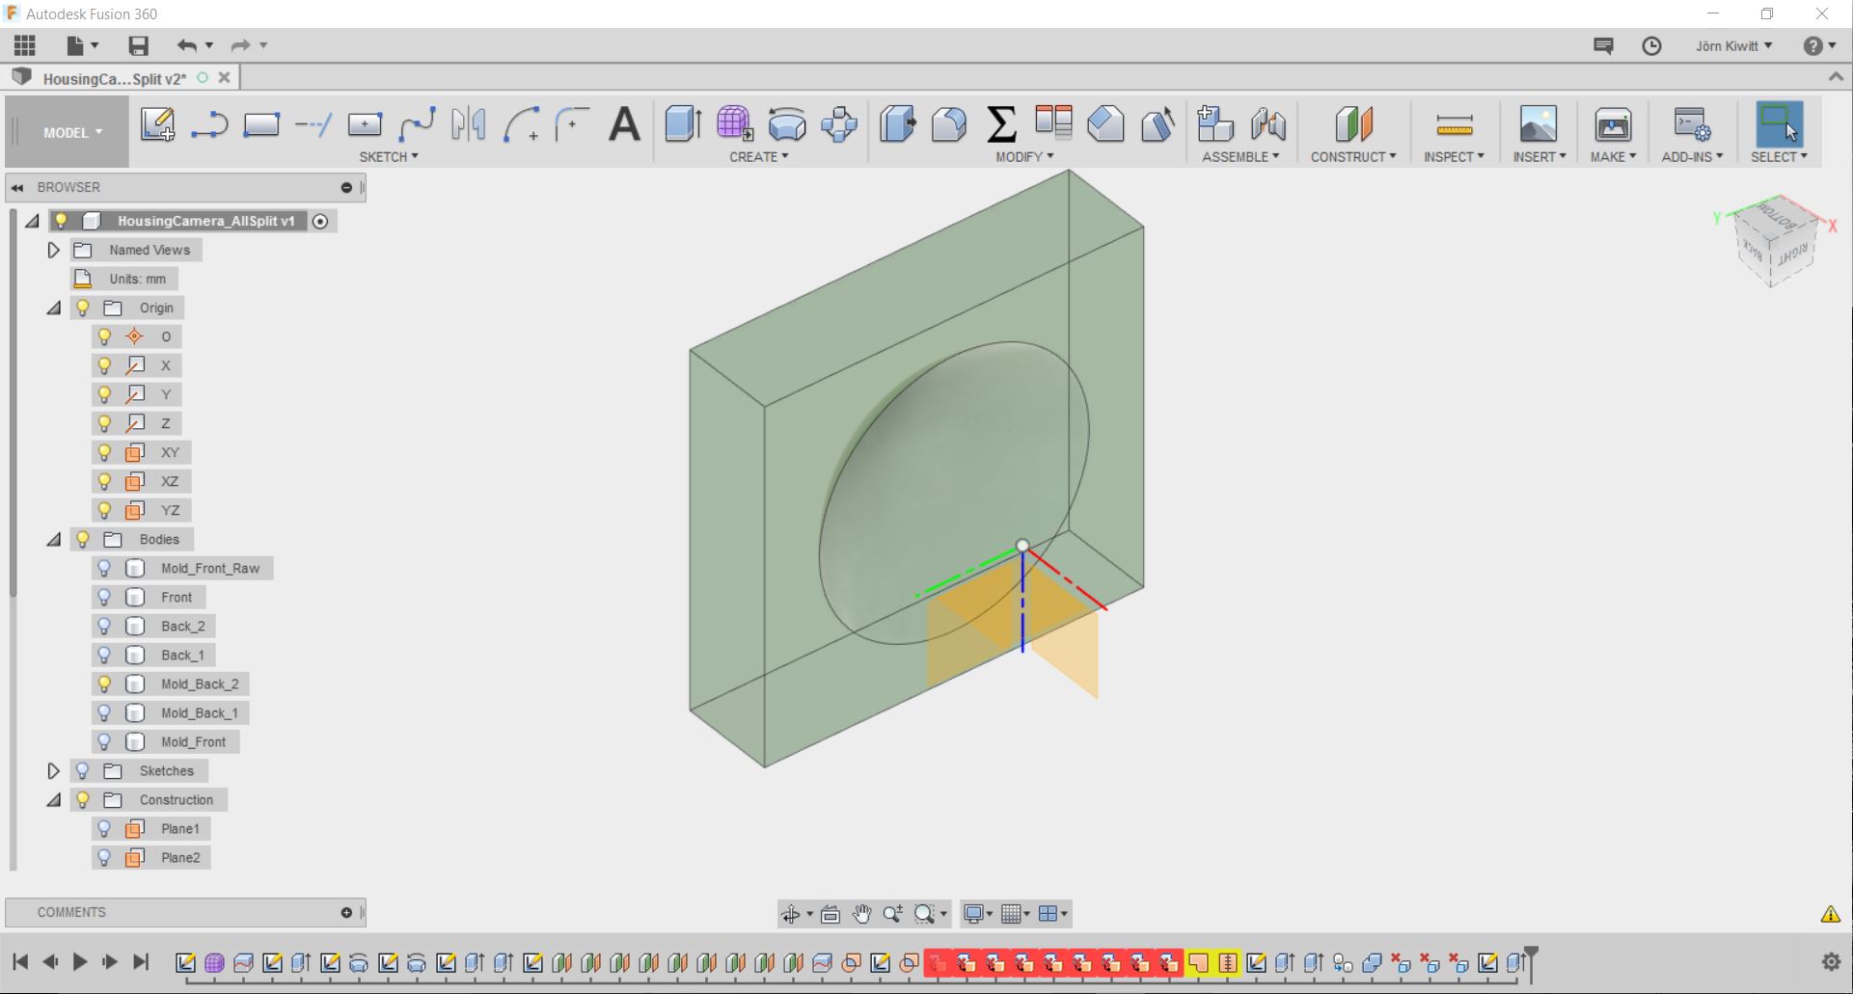Screen dimensions: 1853x994
Task: Select the Extrude tool in Create
Action: point(683,124)
